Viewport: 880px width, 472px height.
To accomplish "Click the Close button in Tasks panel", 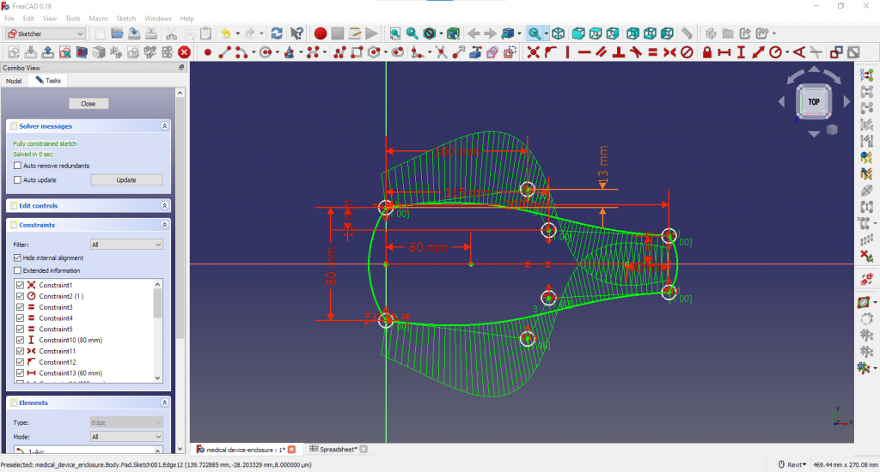I will (88, 104).
